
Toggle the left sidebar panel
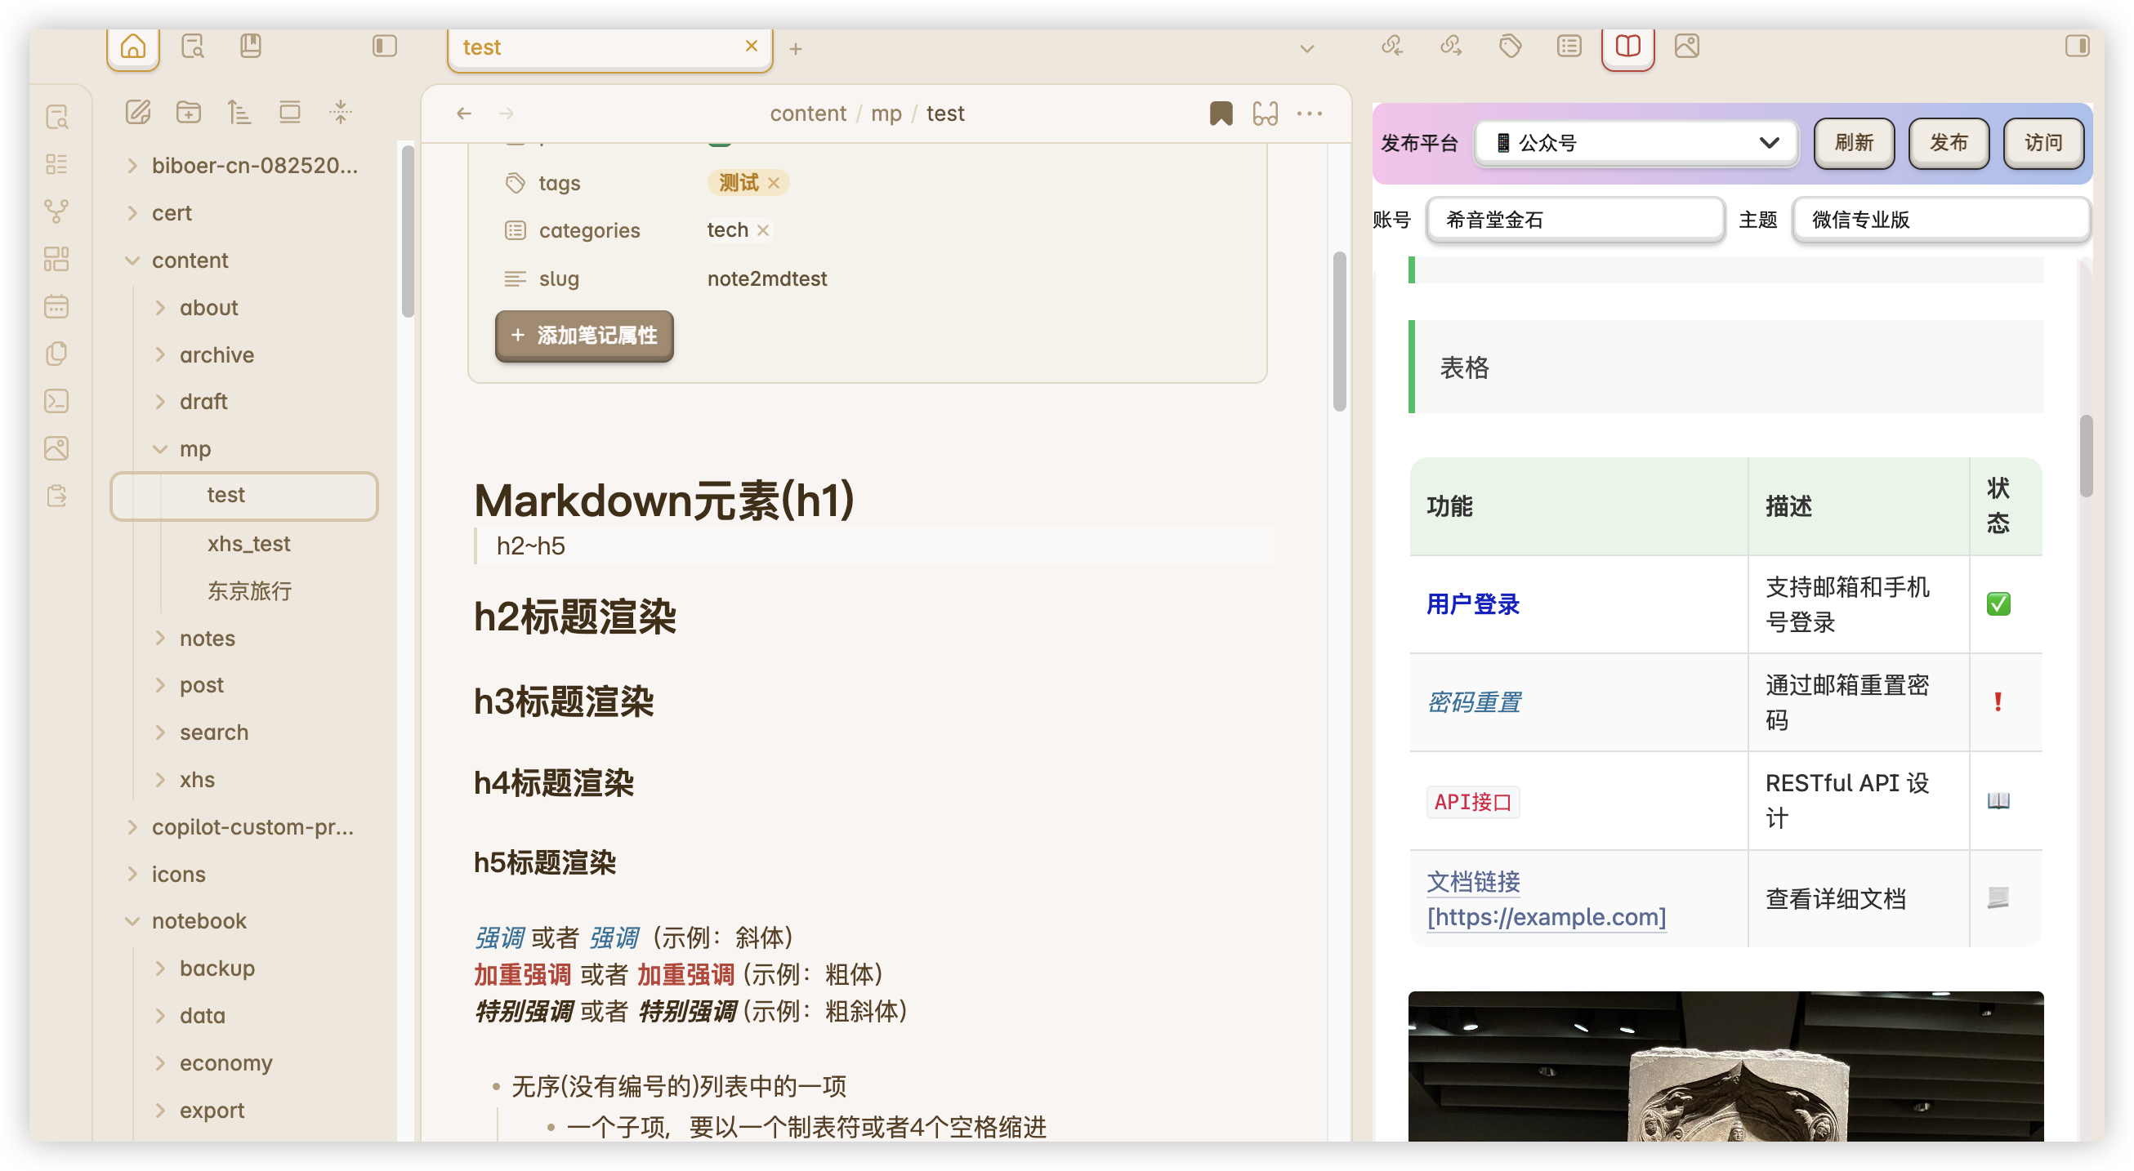[384, 47]
